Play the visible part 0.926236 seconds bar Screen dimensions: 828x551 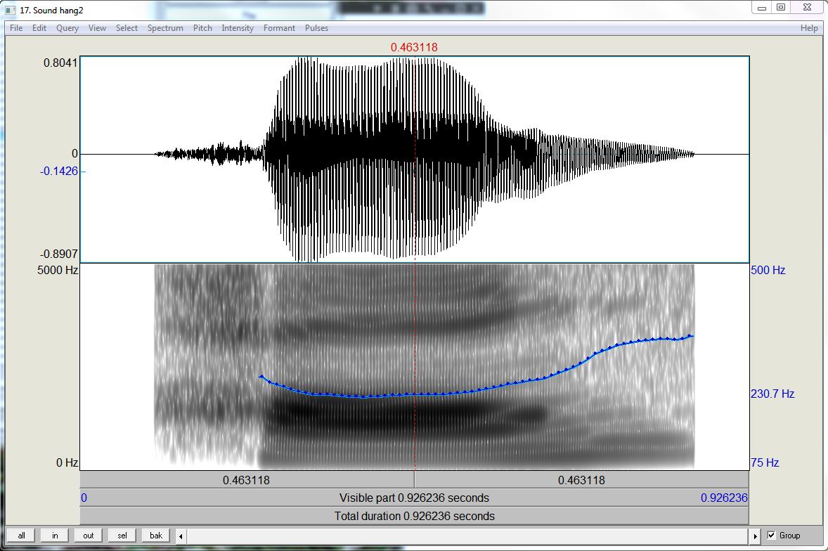coord(415,498)
